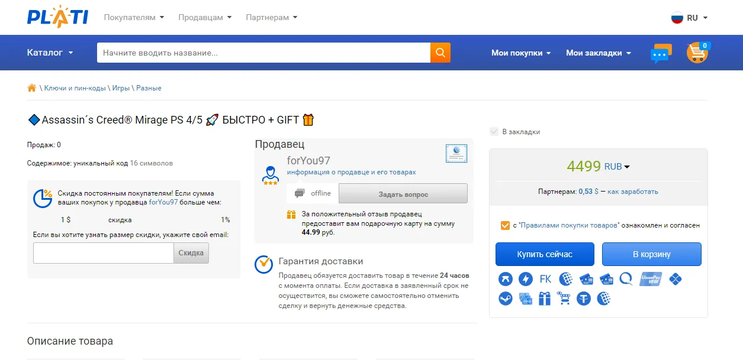Screen dimensions: 743x360
Task: Choose the FK payment method
Action: point(545,279)
